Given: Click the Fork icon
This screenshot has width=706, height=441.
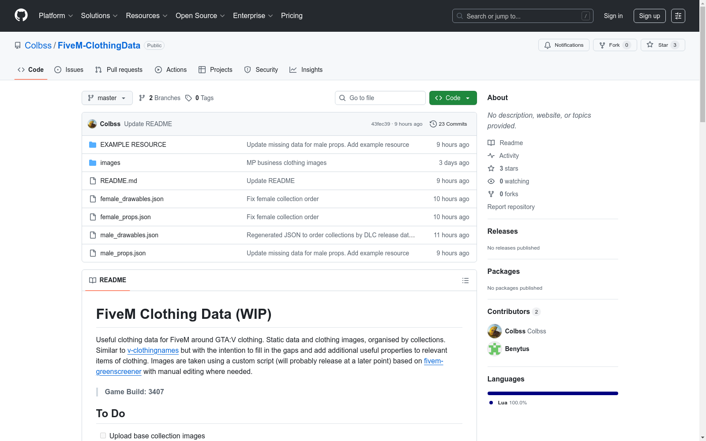Looking at the screenshot, I should (x=602, y=45).
